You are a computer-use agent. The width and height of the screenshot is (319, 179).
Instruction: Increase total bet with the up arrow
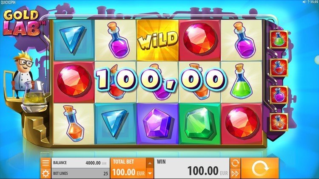pos(150,163)
